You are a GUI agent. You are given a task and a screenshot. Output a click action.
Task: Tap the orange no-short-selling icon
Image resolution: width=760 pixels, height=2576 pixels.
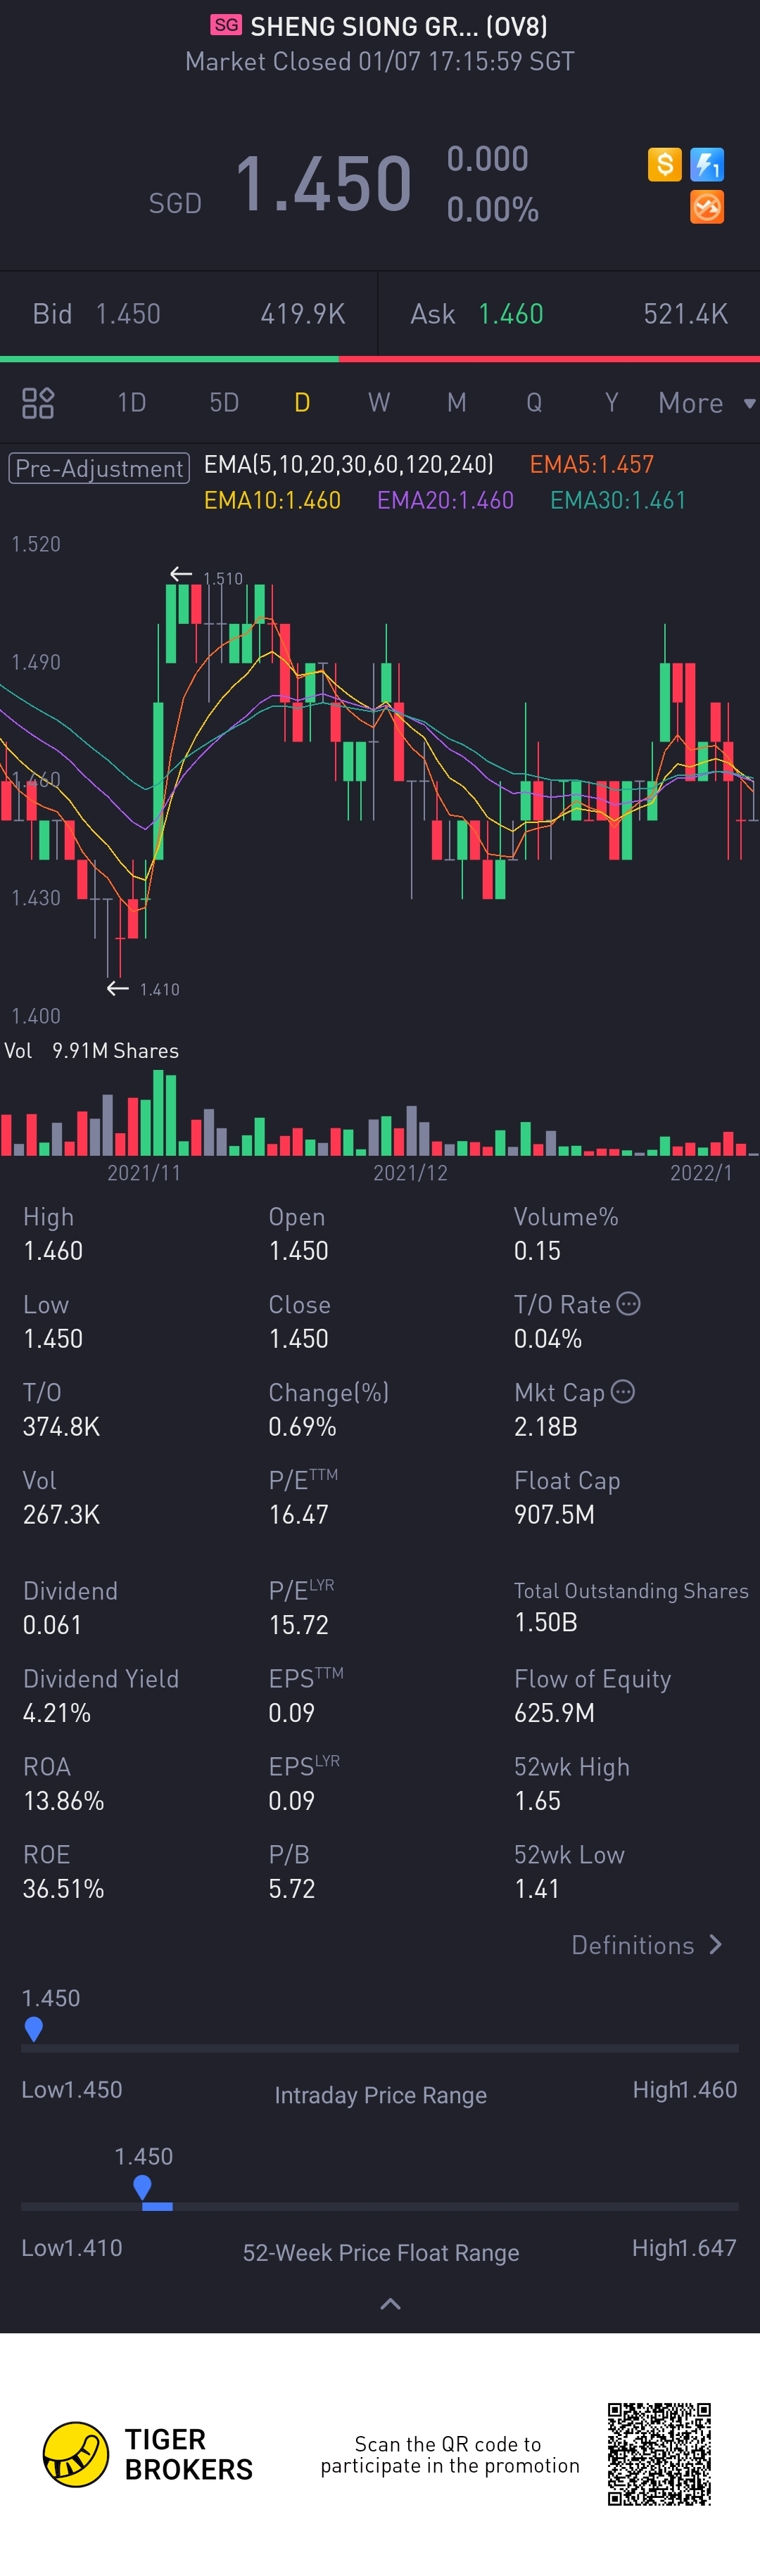coord(707,207)
